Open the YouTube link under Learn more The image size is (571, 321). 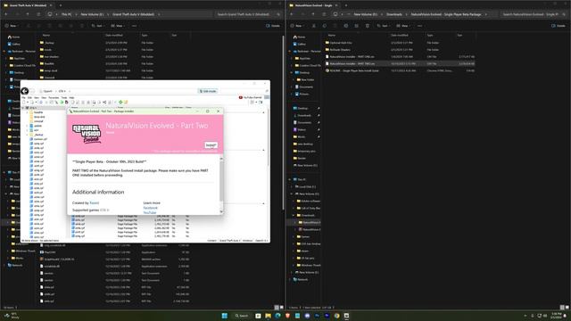coord(150,212)
